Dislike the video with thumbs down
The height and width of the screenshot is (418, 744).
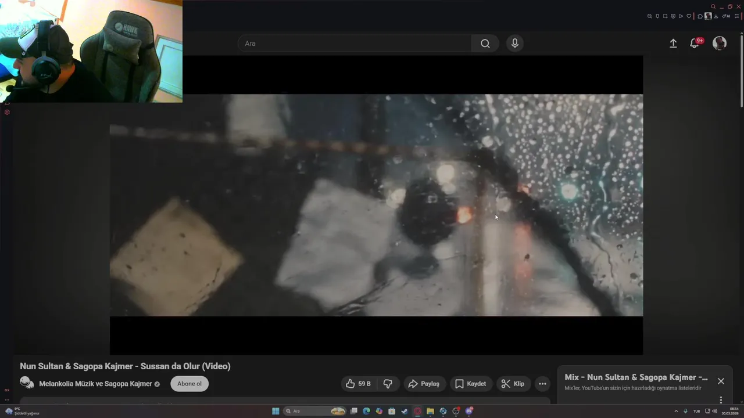(388, 384)
